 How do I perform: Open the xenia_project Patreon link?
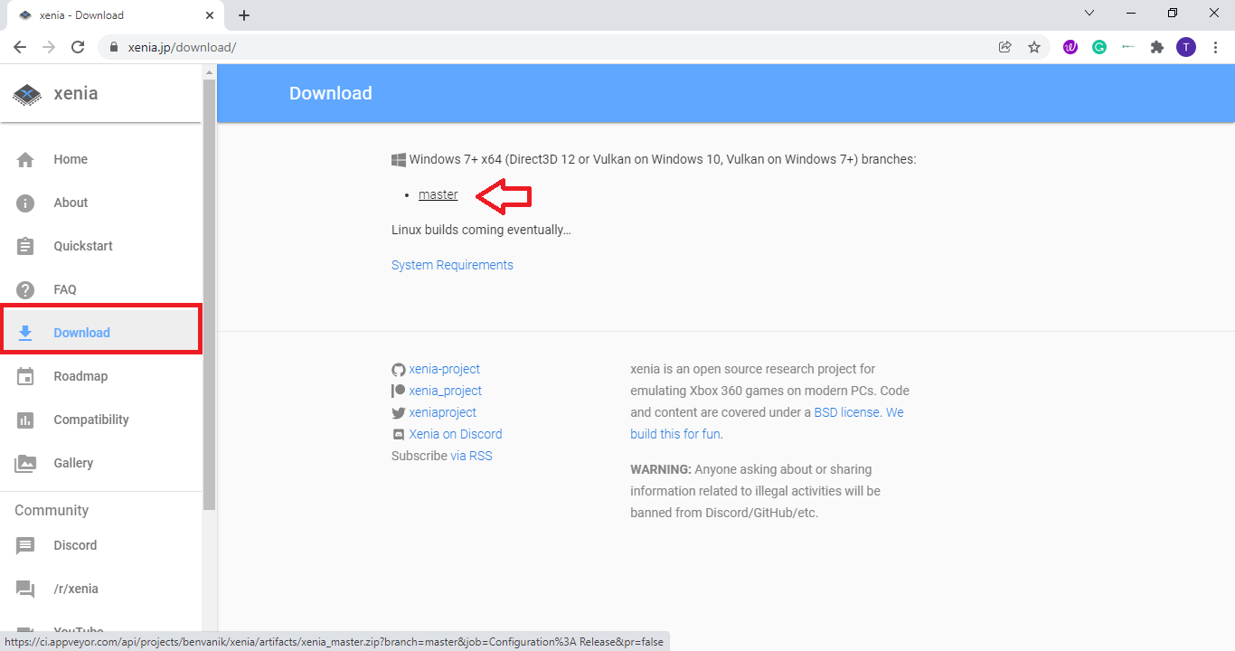point(445,391)
